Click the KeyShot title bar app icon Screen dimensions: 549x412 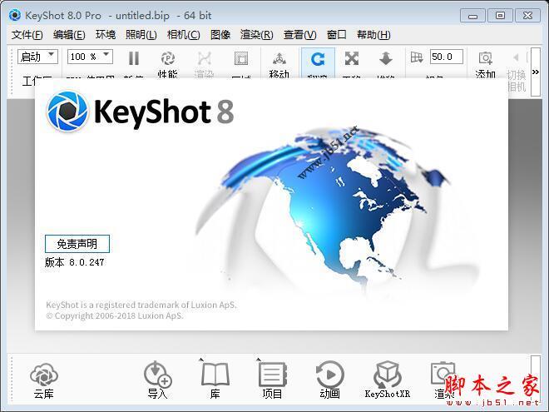click(15, 16)
